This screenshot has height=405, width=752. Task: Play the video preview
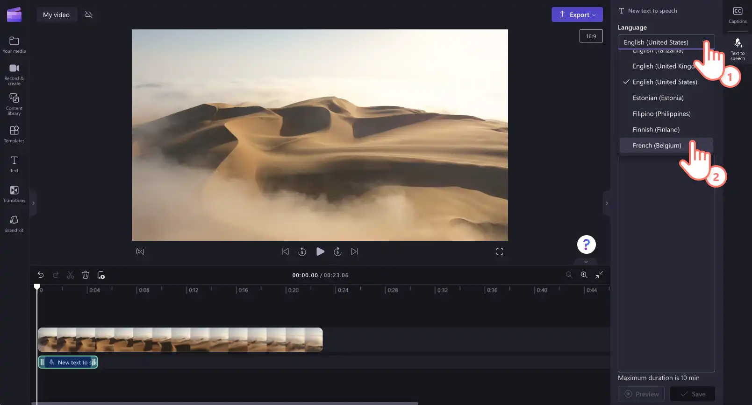pos(320,251)
